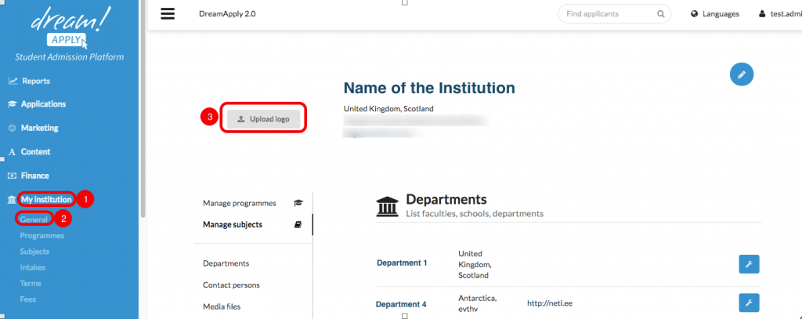Click the user icon beside test.admin
This screenshot has width=802, height=319.
coord(761,14)
